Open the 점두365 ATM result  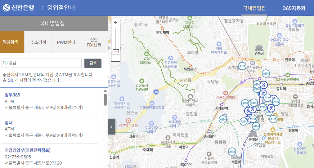click(x=12, y=95)
